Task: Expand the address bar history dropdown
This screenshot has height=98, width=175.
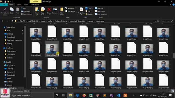Action: [x=155, y=21]
